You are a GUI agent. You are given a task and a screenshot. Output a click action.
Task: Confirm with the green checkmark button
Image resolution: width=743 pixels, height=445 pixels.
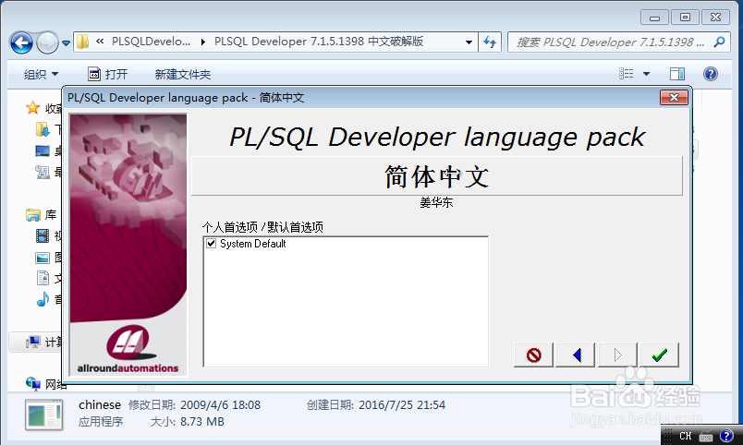click(660, 355)
